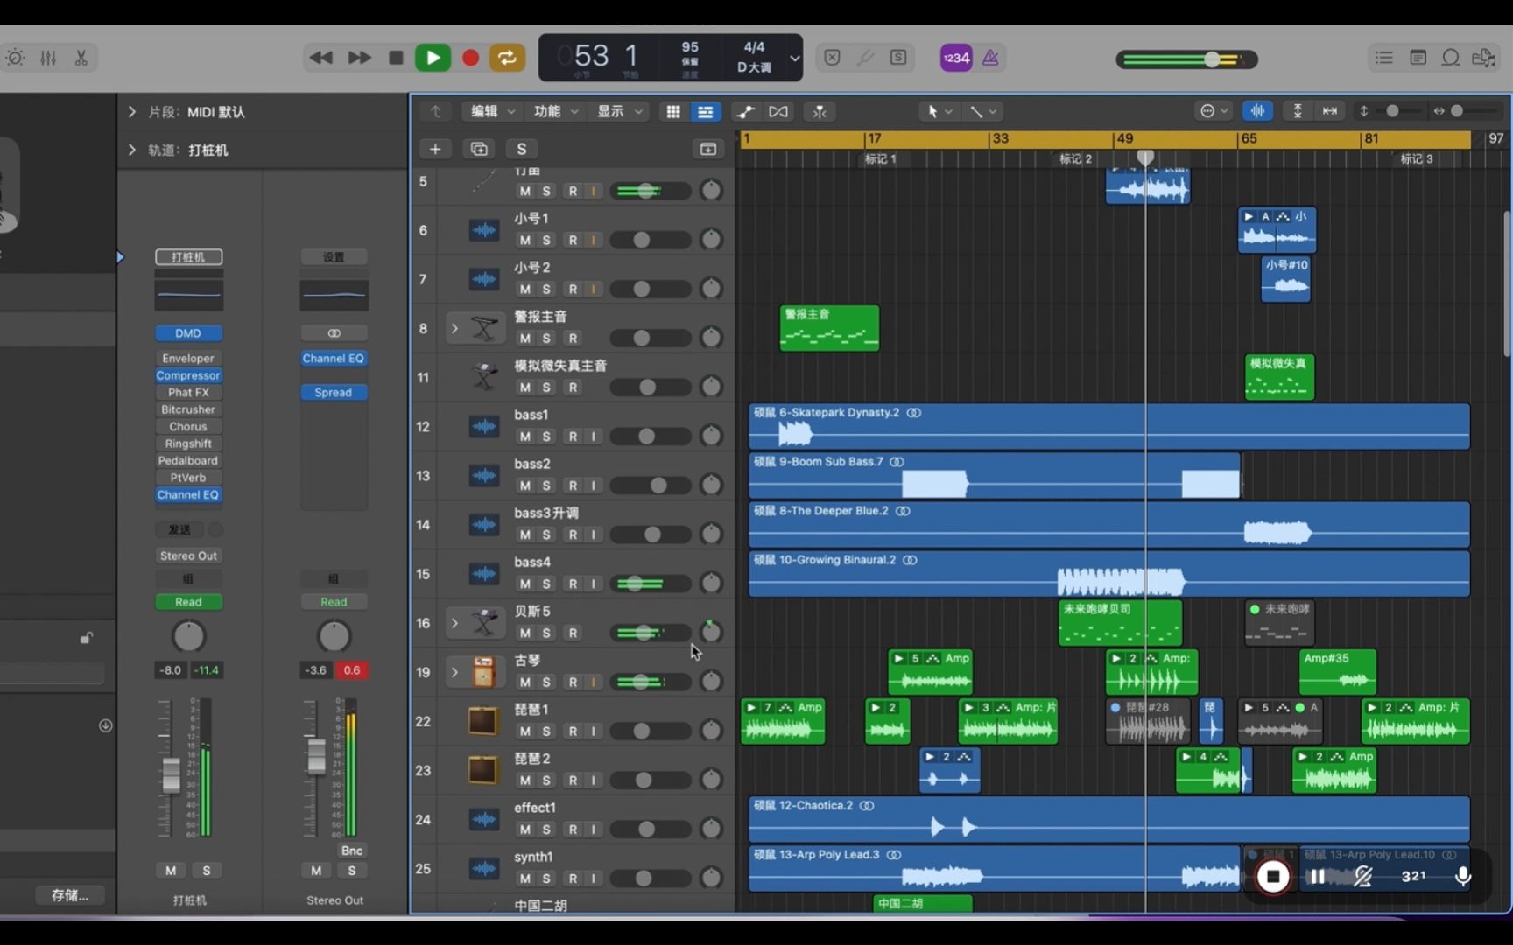Click the Catch Playhead button

point(820,111)
